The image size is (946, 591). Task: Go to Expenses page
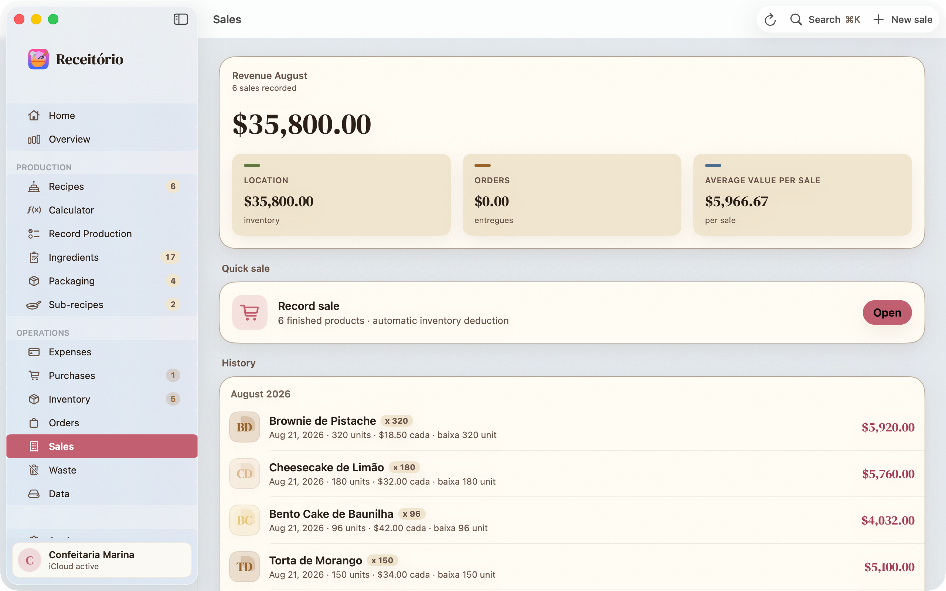click(x=102, y=352)
